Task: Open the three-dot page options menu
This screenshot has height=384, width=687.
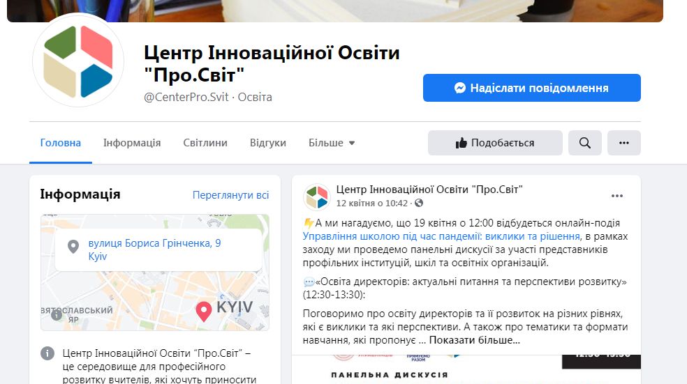Action: tap(624, 143)
